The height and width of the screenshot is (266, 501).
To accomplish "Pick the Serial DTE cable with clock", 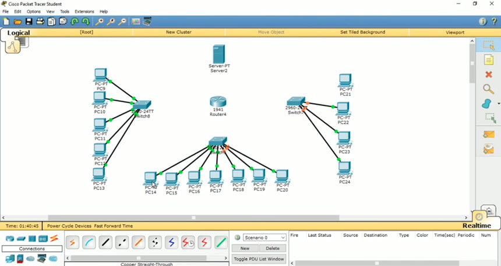I will [188, 243].
